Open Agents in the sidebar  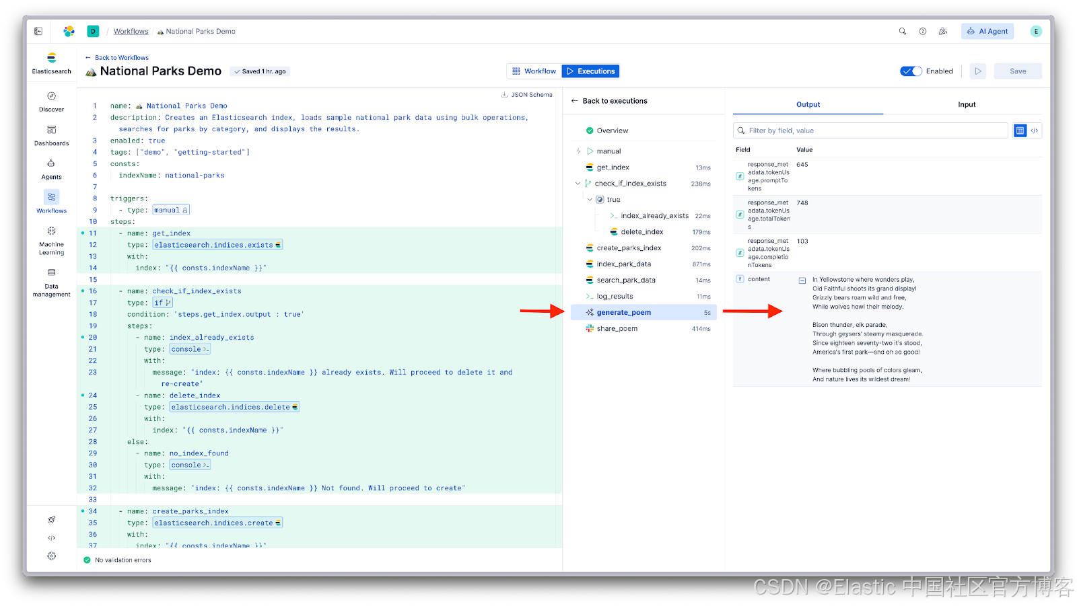[x=52, y=169]
